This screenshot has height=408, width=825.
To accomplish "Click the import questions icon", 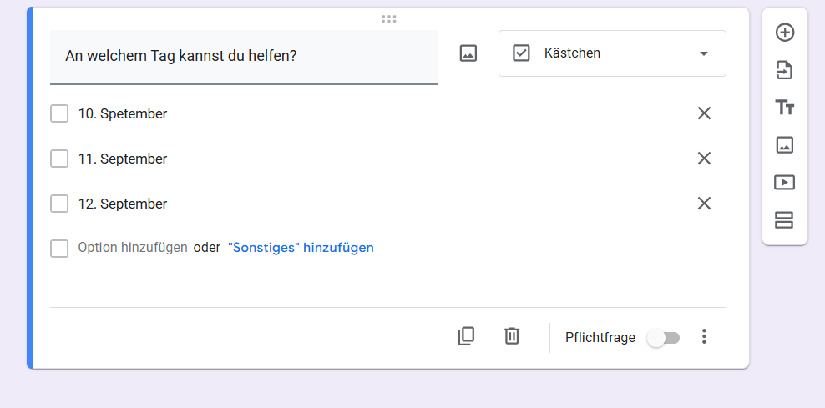I will 784,70.
